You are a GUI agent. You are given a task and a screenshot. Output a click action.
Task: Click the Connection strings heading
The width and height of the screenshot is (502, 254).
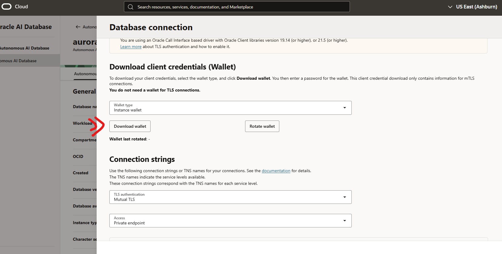pyautogui.click(x=142, y=159)
